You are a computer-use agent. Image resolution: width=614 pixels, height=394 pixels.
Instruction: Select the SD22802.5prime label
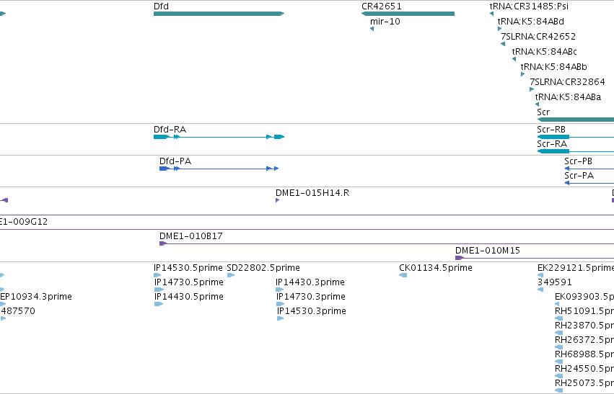click(263, 268)
